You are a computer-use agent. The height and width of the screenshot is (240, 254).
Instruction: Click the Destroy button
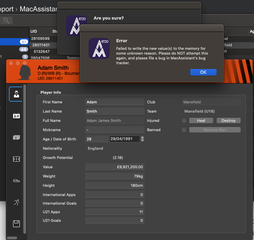click(x=228, y=121)
